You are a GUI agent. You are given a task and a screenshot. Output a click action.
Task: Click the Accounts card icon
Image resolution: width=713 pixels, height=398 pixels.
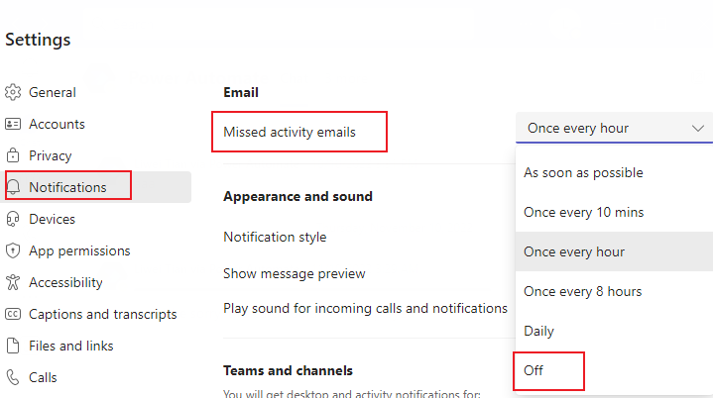tap(13, 124)
